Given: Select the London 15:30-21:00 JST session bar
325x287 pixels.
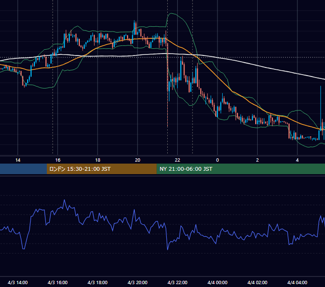Looking at the screenshot, I should [x=101, y=169].
